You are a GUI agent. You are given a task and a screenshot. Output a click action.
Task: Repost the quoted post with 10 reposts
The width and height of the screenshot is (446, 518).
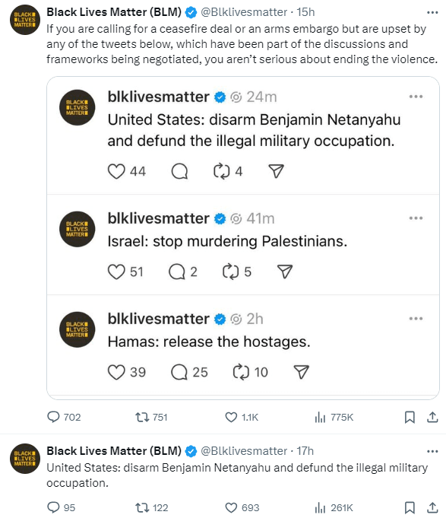coord(241,372)
